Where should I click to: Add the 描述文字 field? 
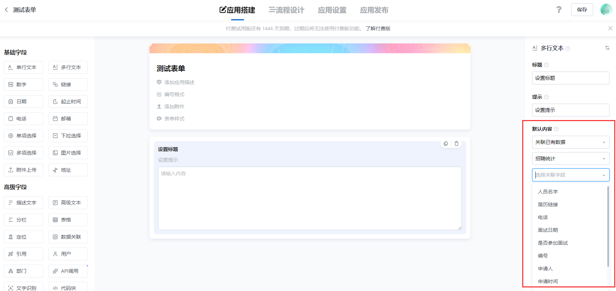[x=24, y=203]
